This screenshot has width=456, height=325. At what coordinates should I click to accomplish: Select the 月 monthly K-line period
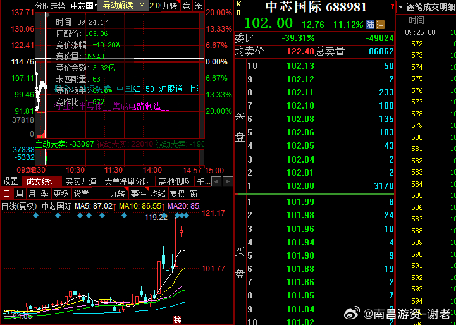32,193
